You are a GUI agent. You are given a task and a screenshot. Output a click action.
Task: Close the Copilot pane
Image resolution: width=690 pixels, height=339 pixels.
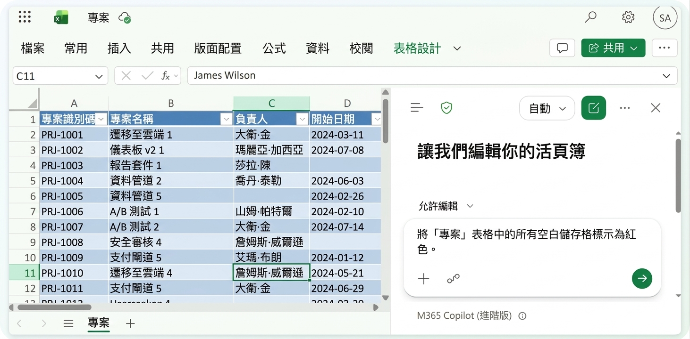[656, 108]
